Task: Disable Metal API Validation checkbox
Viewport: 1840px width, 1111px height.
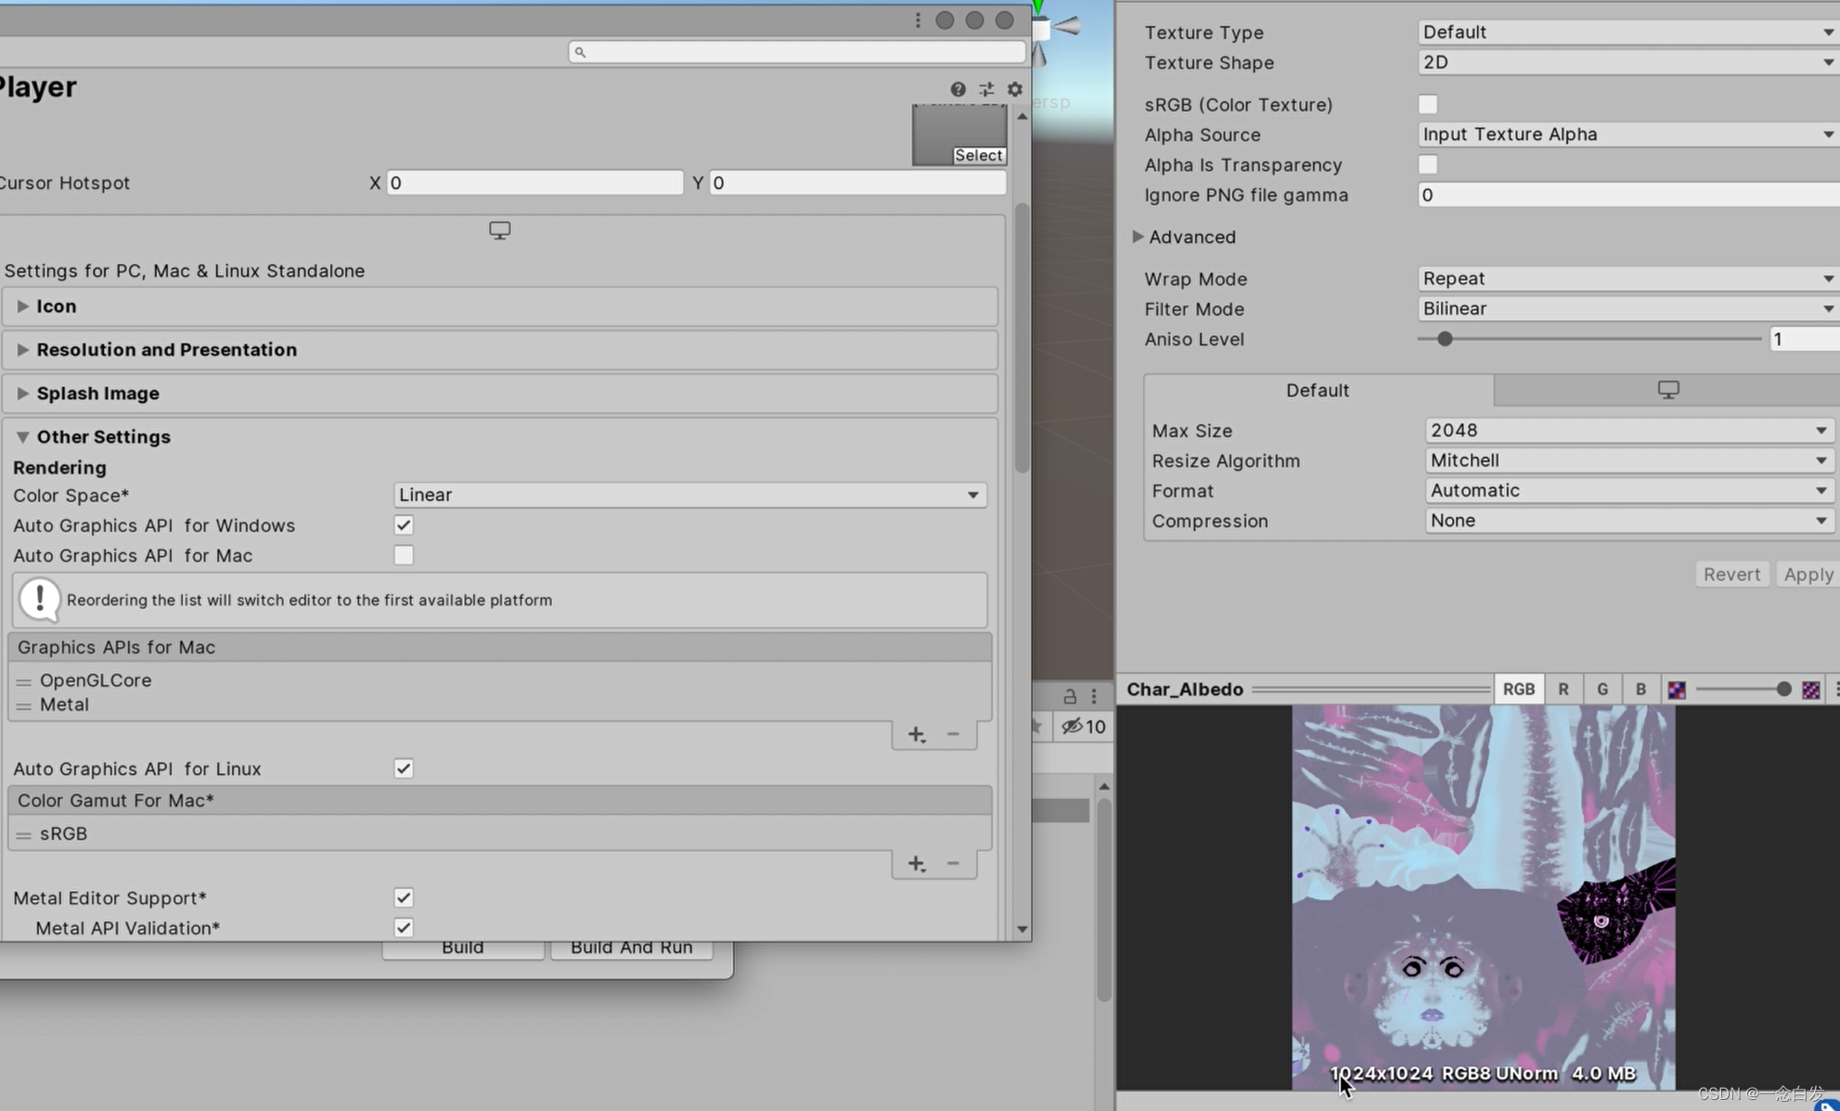Action: [404, 927]
